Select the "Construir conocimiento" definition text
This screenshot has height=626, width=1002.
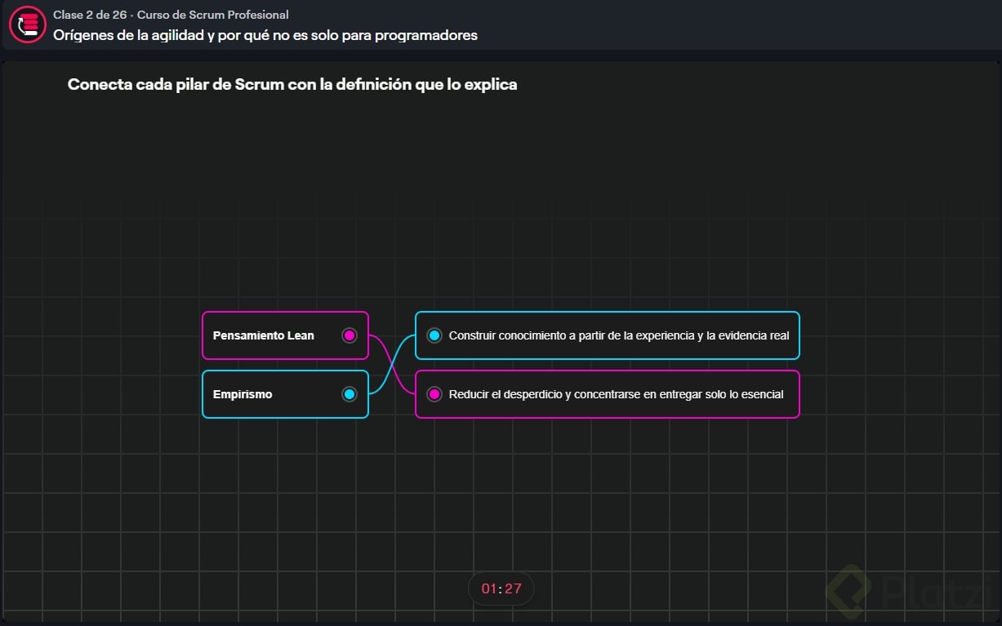[x=618, y=335]
